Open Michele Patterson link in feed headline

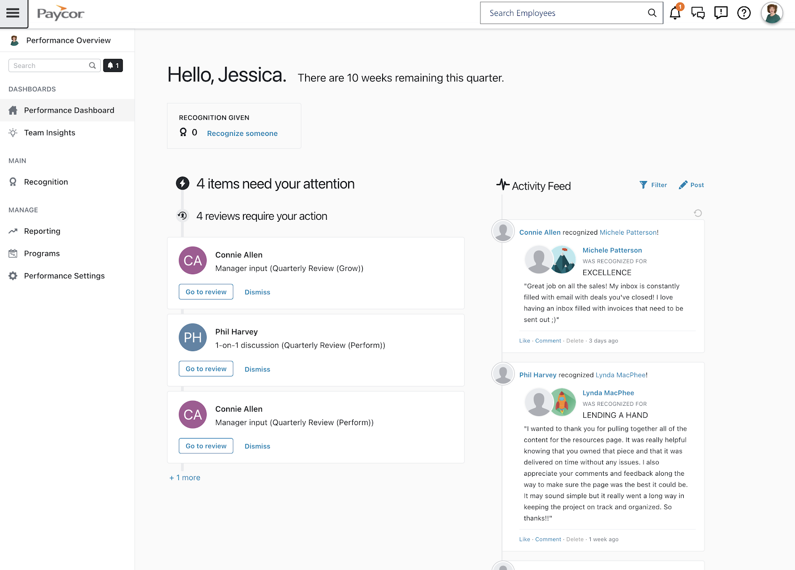628,232
